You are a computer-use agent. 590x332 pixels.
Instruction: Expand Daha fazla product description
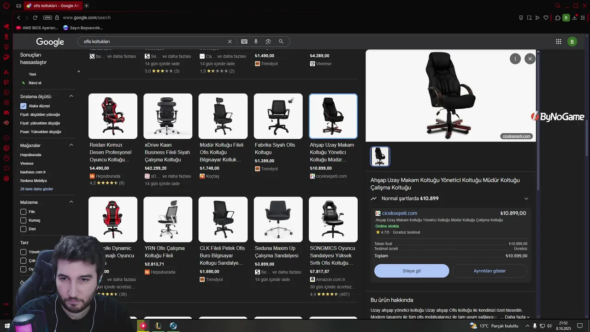pyautogui.click(x=517, y=317)
